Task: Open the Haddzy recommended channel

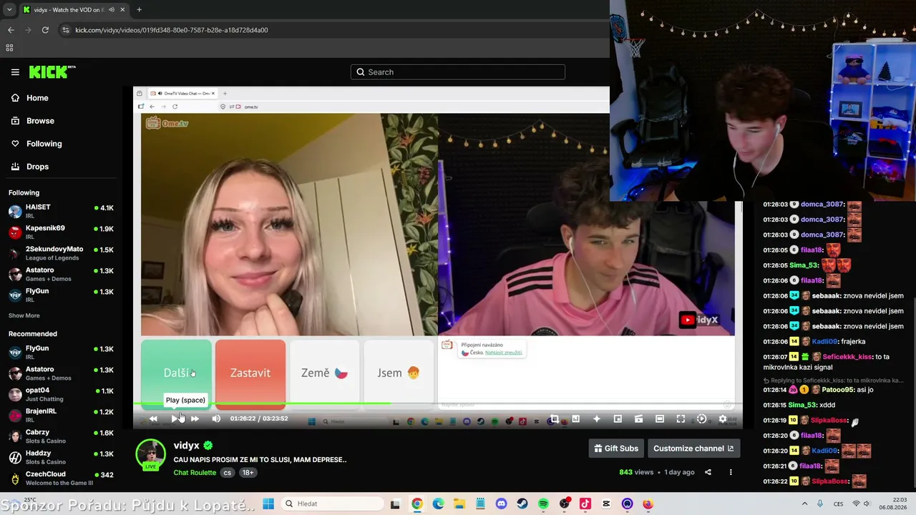Action: pos(62,457)
